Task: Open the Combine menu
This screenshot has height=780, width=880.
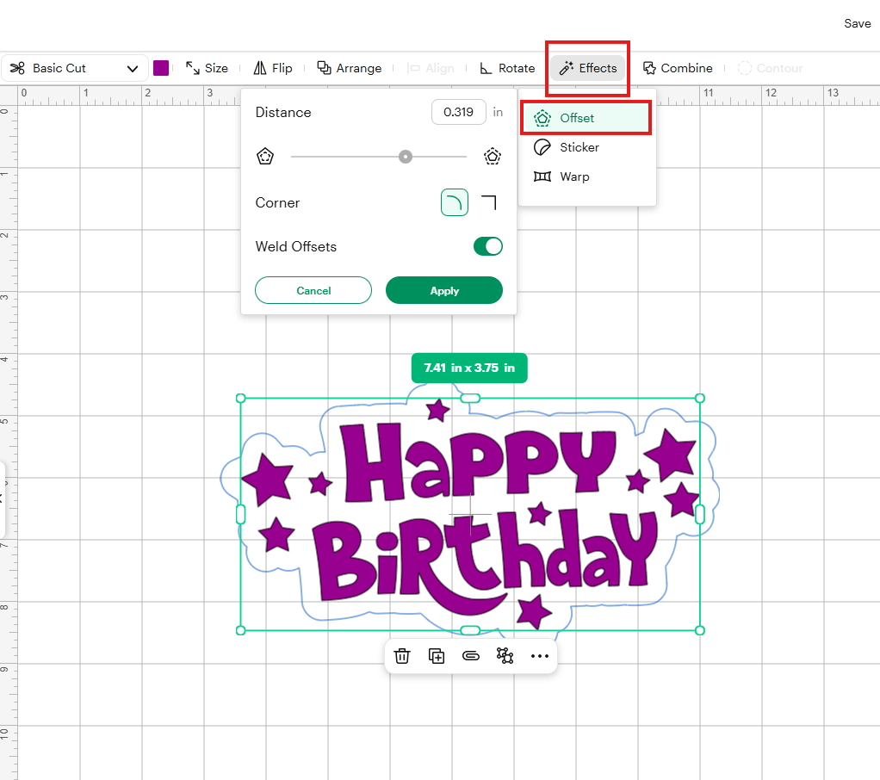Action: (x=678, y=69)
